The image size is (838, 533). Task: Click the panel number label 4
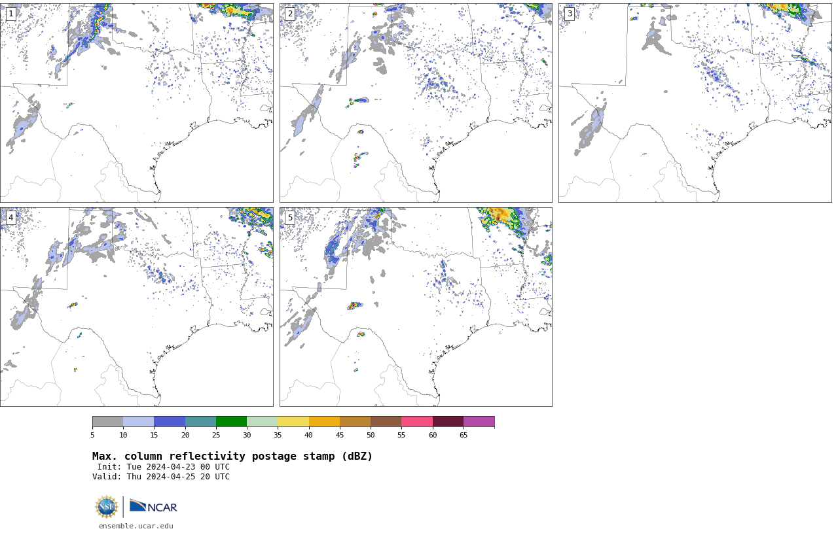[x=10, y=218]
